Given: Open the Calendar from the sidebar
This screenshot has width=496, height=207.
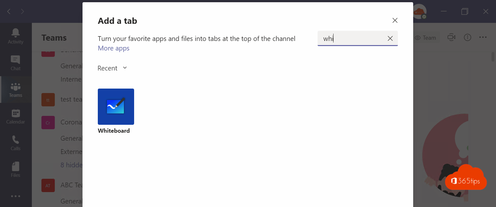Looking at the screenshot, I should coord(15,116).
